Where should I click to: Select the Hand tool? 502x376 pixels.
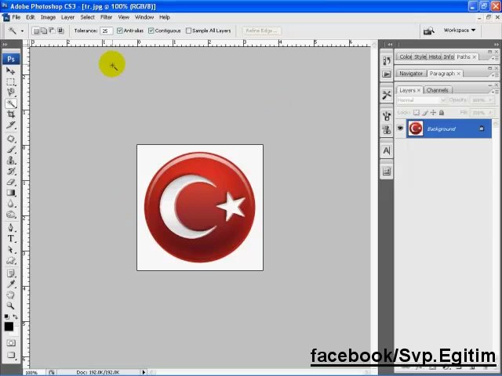(10, 295)
